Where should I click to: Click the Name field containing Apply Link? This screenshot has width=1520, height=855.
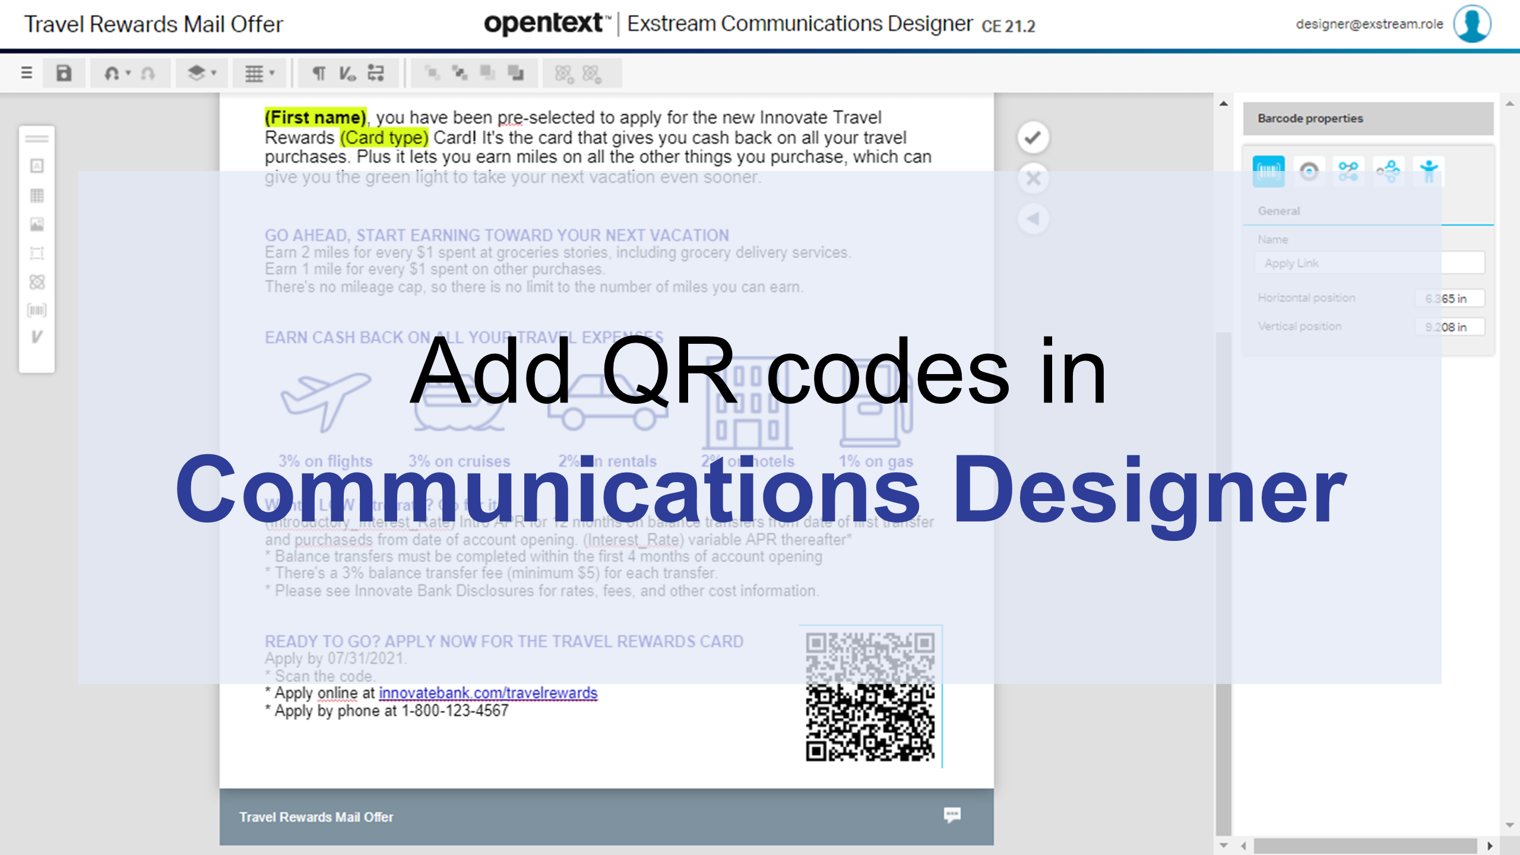[1369, 263]
